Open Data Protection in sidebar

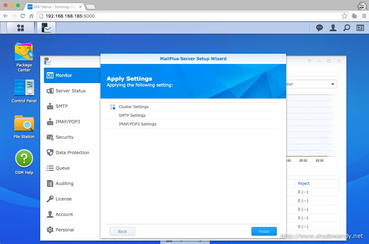tap(72, 153)
